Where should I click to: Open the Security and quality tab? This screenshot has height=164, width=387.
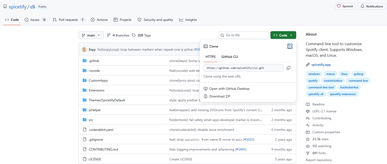point(155,20)
